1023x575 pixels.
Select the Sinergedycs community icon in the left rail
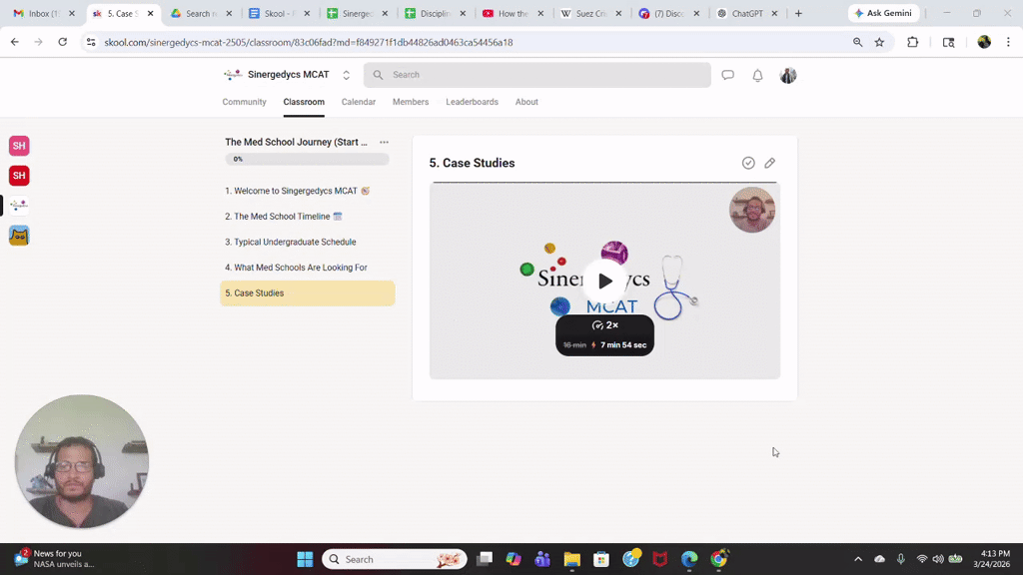[x=19, y=206]
